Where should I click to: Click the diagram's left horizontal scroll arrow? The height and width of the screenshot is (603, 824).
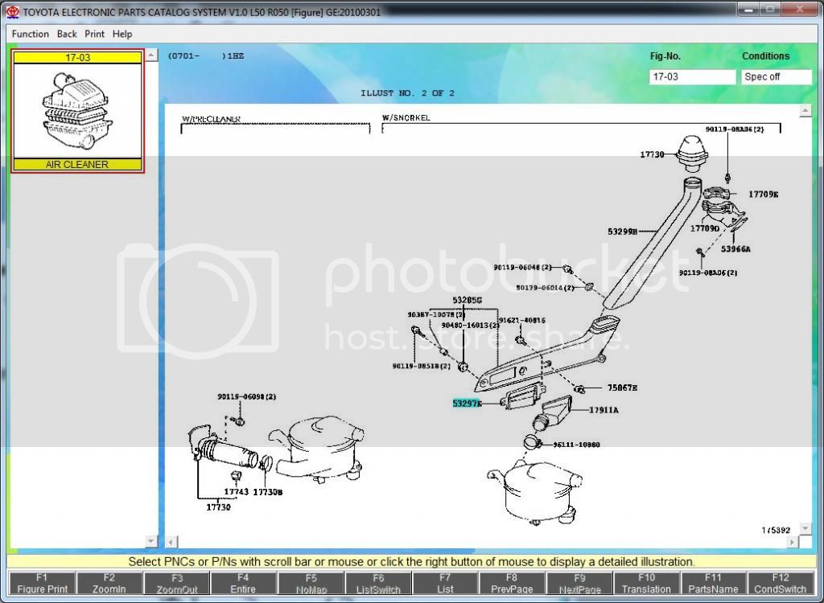pos(171,542)
